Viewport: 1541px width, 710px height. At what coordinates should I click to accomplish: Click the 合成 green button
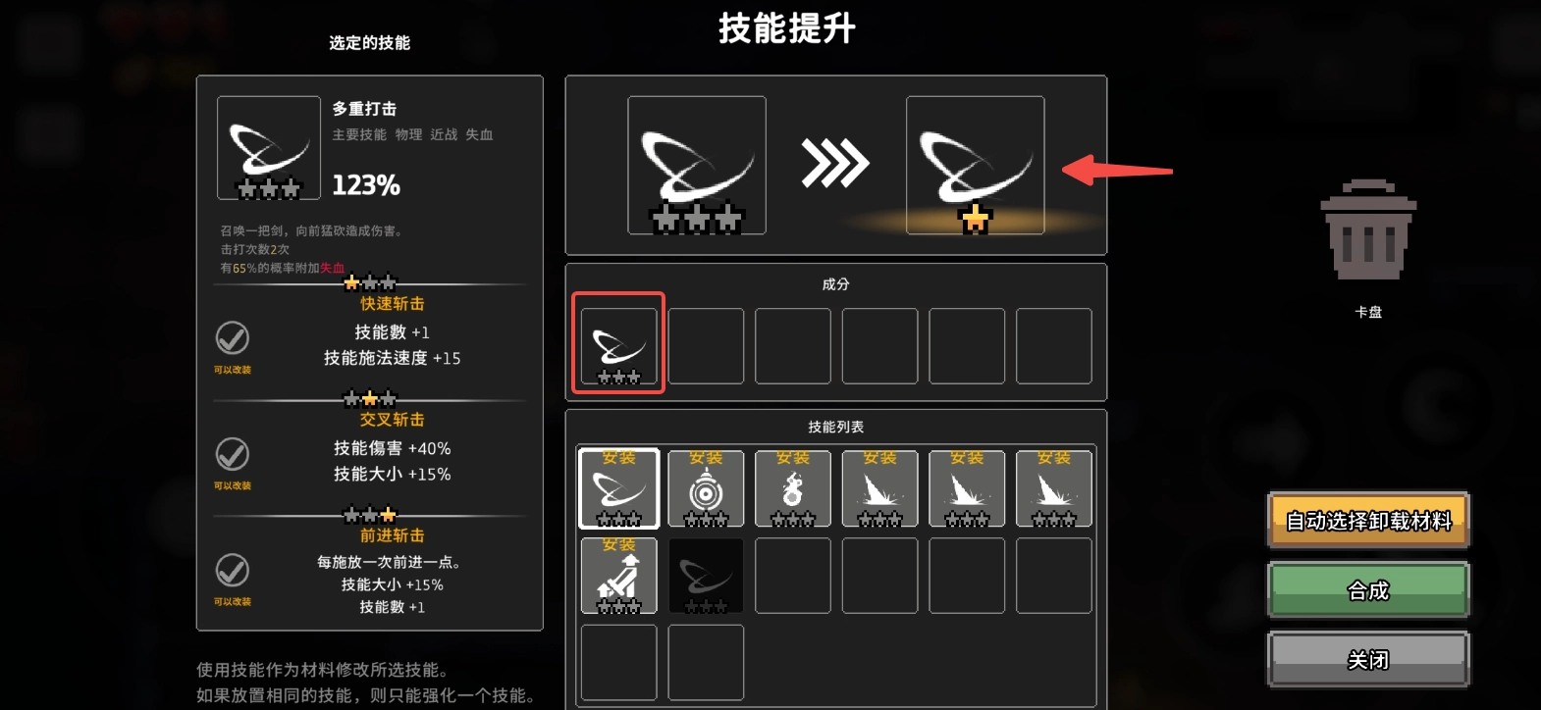[x=1368, y=590]
